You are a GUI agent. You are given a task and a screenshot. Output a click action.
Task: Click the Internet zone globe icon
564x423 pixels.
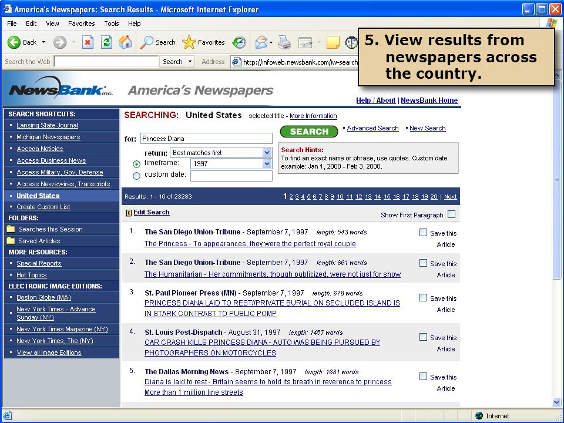[x=479, y=416]
